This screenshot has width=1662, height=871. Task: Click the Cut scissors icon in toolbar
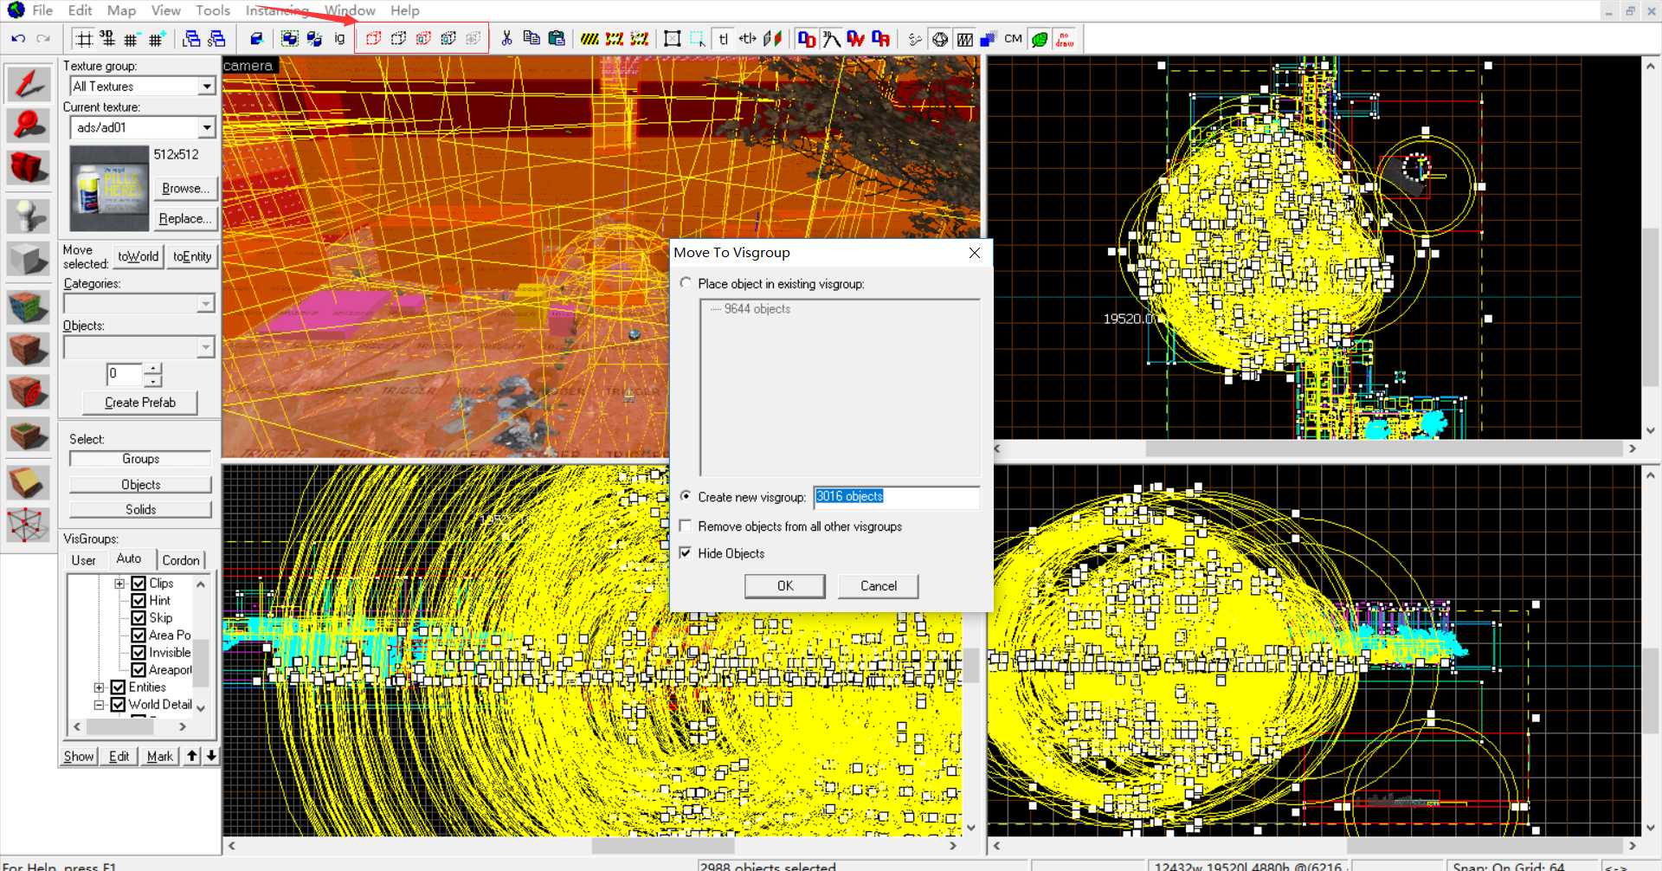click(x=506, y=39)
